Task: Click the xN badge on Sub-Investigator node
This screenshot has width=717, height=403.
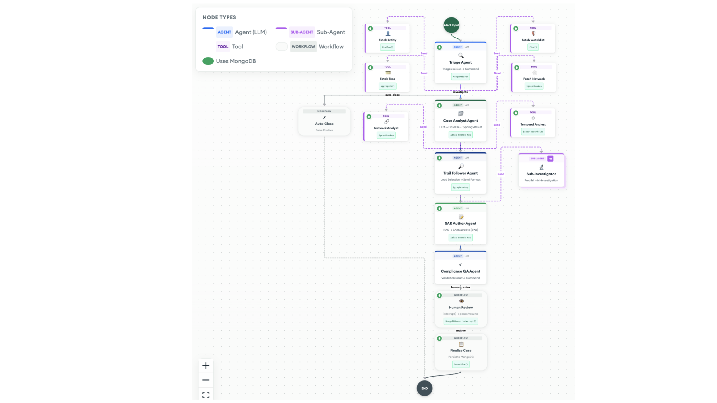Action: tap(550, 159)
